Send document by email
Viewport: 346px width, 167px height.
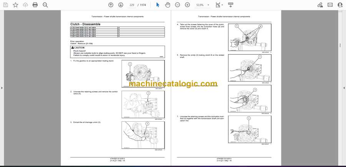330,5
